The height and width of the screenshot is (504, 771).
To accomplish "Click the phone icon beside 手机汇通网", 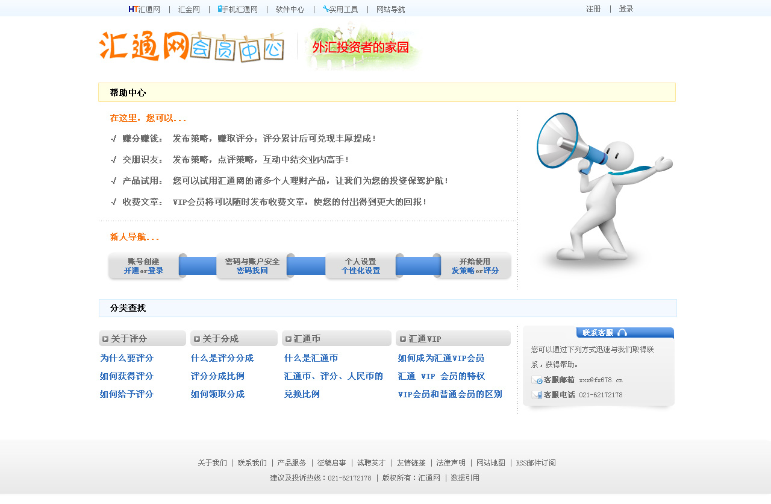I will pos(220,9).
